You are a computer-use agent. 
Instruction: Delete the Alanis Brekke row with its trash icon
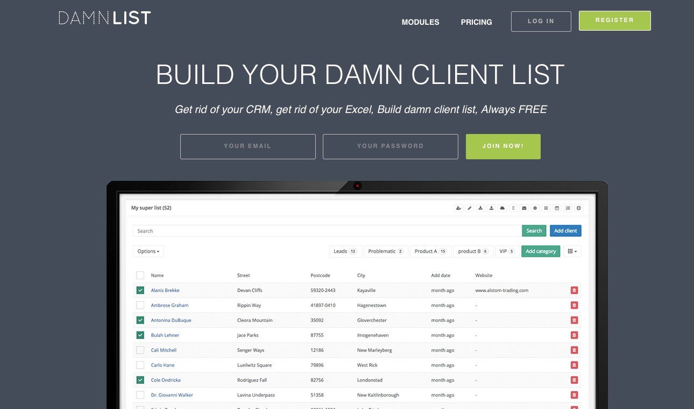pos(574,290)
